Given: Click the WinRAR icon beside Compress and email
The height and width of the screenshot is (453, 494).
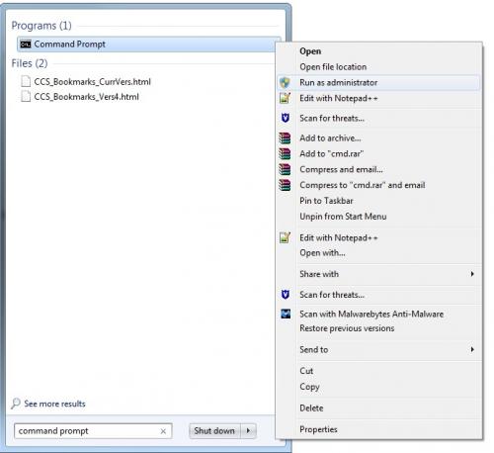Looking at the screenshot, I should point(285,169).
